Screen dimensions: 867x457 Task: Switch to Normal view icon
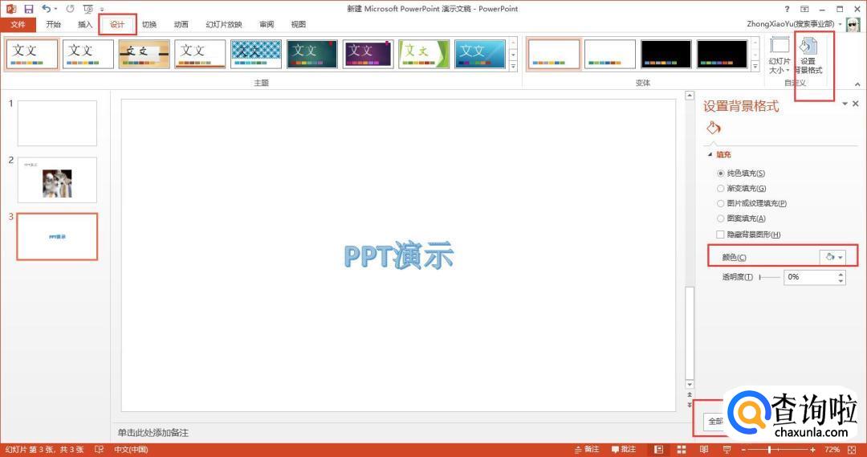(658, 449)
